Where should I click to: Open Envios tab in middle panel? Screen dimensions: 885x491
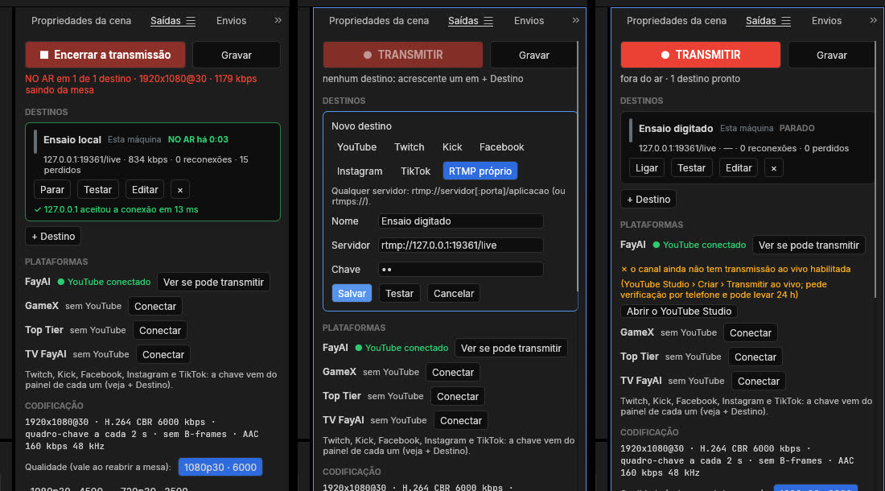[x=529, y=21]
